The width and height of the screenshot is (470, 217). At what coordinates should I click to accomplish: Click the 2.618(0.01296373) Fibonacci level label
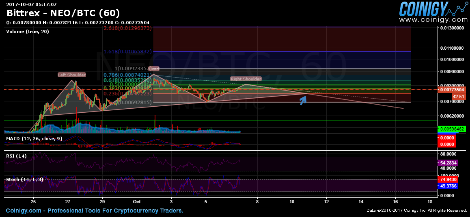pos(128,28)
